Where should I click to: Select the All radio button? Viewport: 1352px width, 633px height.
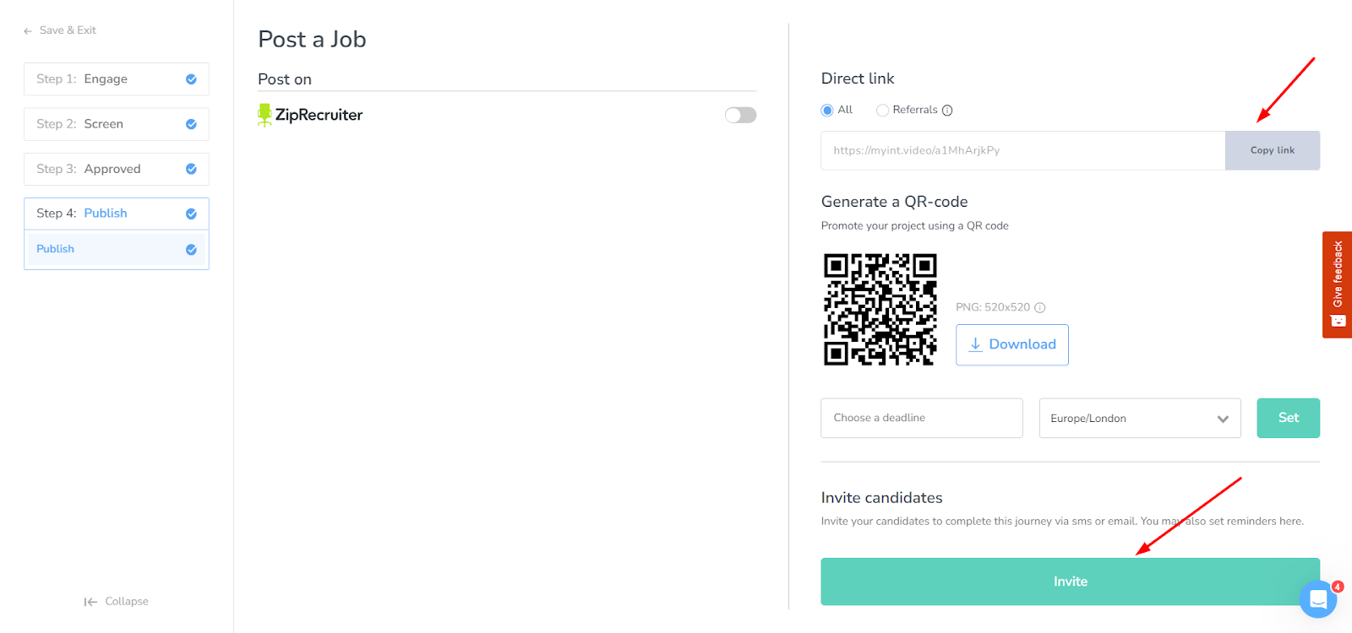pyautogui.click(x=827, y=111)
